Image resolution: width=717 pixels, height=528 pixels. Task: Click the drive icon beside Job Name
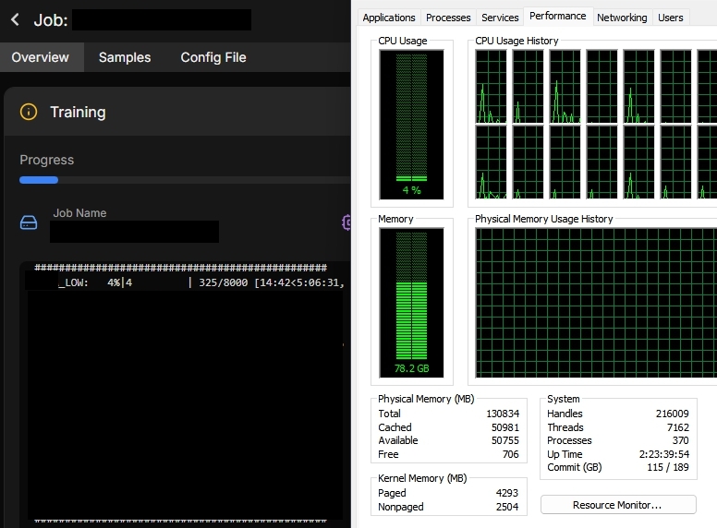pos(29,222)
